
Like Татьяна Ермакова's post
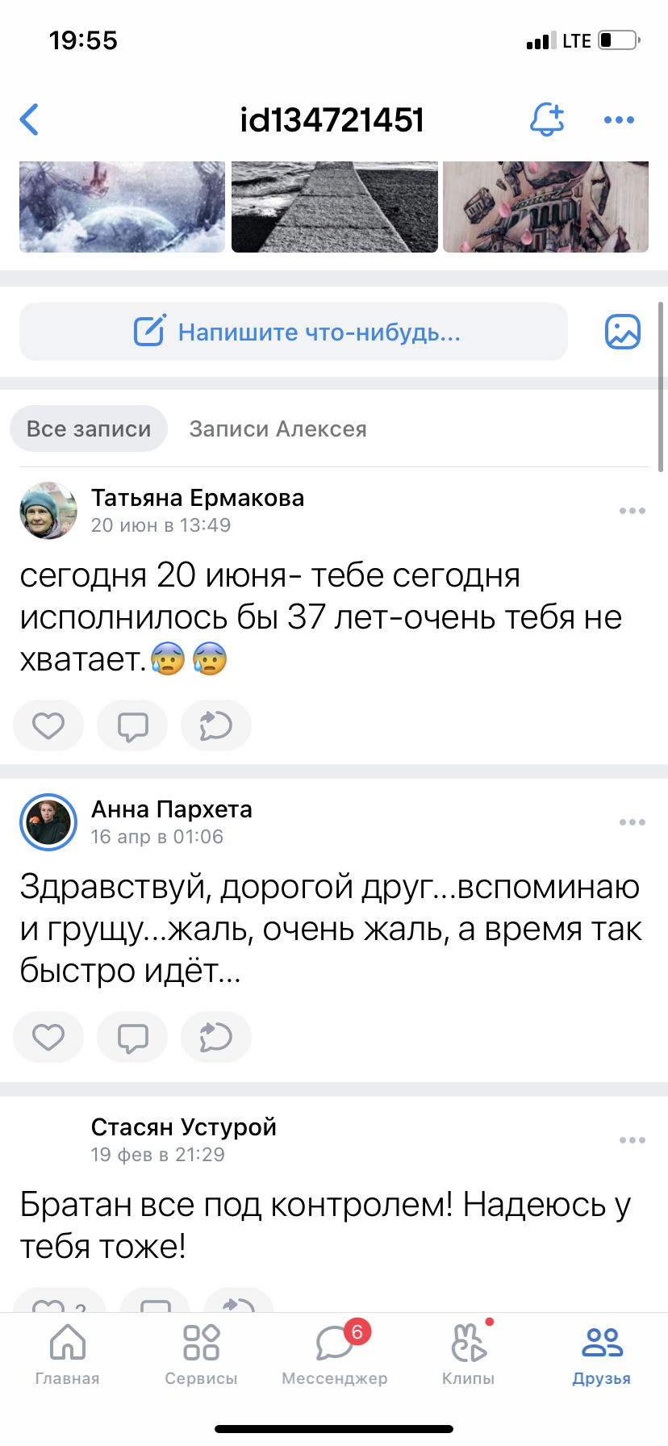click(x=48, y=725)
